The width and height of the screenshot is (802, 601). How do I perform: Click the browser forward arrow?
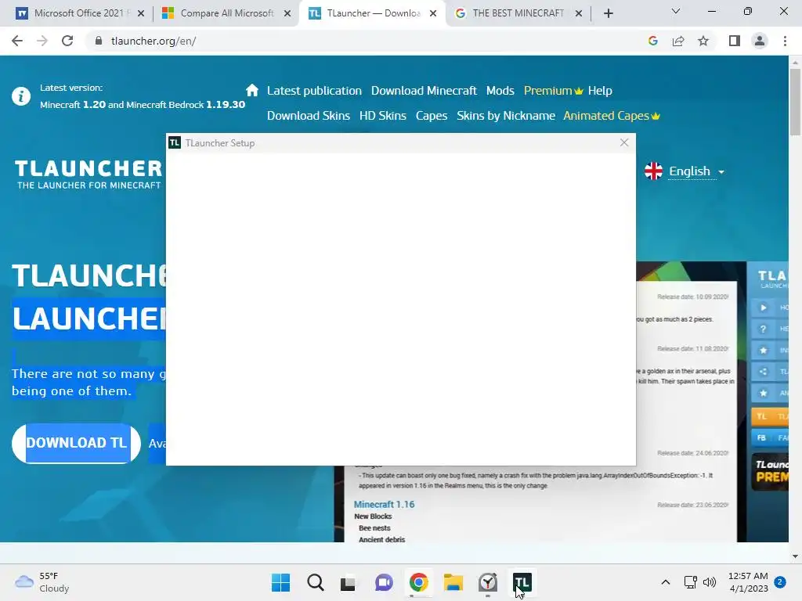(x=42, y=41)
